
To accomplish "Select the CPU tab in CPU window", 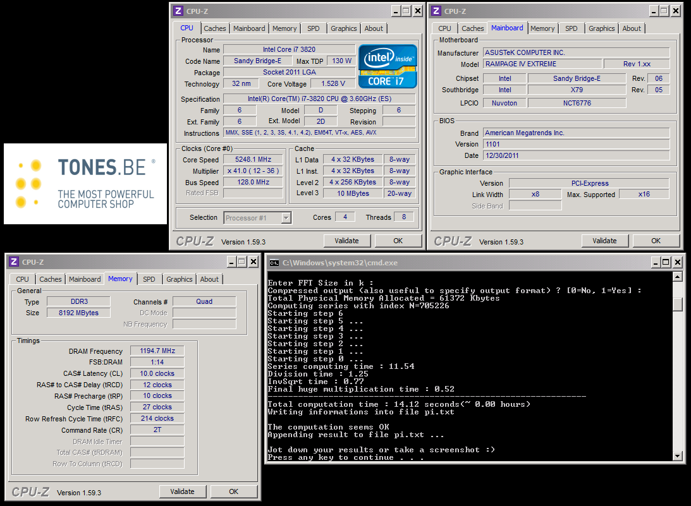I will point(187,28).
